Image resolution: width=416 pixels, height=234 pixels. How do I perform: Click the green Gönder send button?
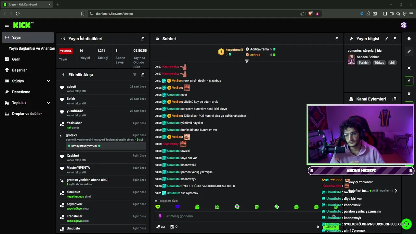click(x=331, y=227)
